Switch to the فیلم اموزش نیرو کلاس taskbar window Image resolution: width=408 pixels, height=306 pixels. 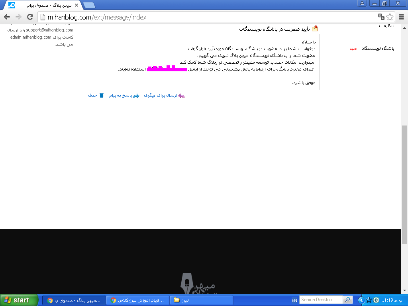138,300
